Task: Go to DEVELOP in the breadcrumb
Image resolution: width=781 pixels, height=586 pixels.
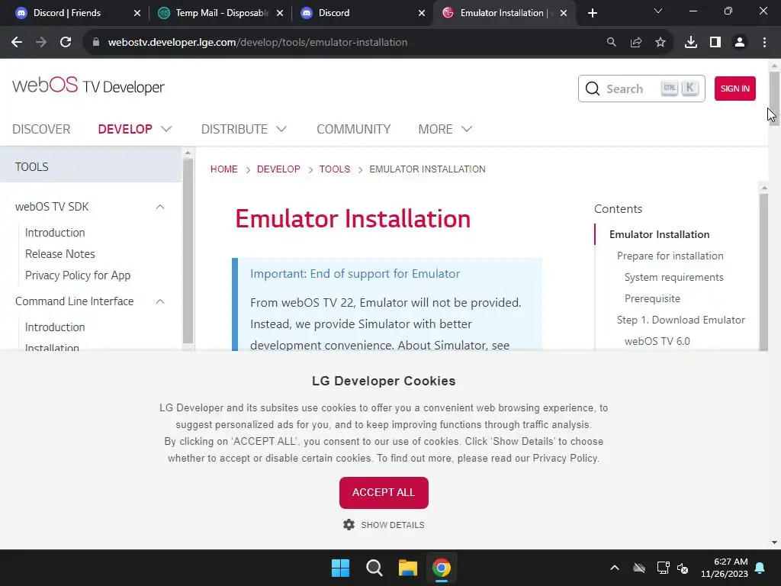Action: 278,169
